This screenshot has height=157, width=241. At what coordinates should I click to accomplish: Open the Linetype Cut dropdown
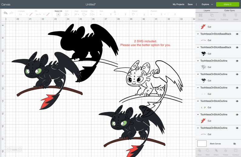coord(23,15)
